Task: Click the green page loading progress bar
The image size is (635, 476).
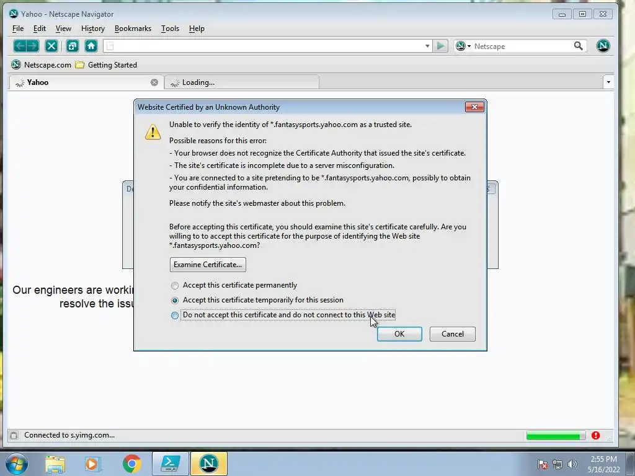Action: pos(556,436)
